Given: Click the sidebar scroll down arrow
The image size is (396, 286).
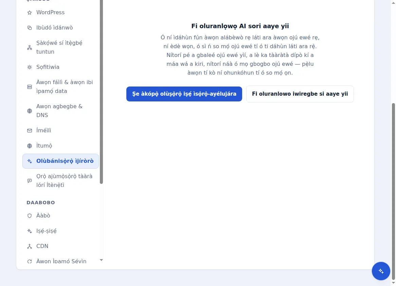Looking at the screenshot, I should pyautogui.click(x=101, y=260).
